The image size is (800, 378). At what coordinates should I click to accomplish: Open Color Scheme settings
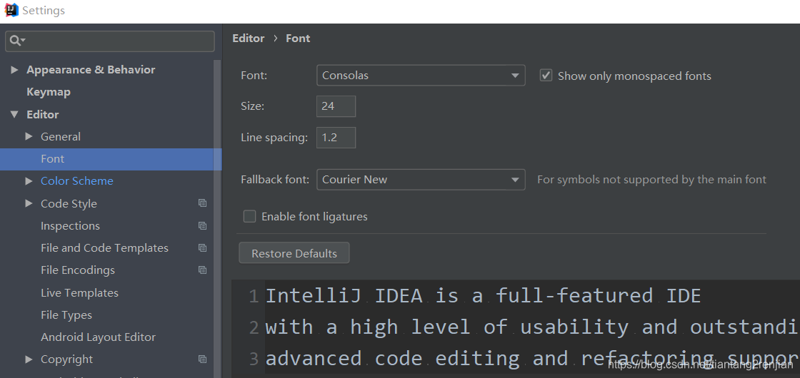(77, 181)
